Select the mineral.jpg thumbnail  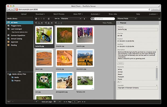click(65, 58)
